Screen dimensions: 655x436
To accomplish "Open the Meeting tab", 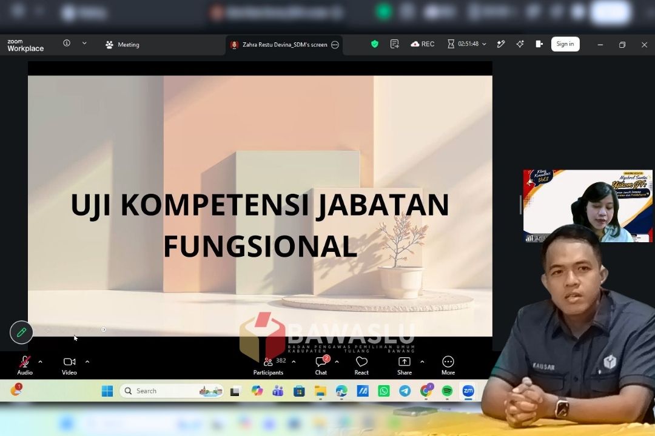I will [123, 45].
